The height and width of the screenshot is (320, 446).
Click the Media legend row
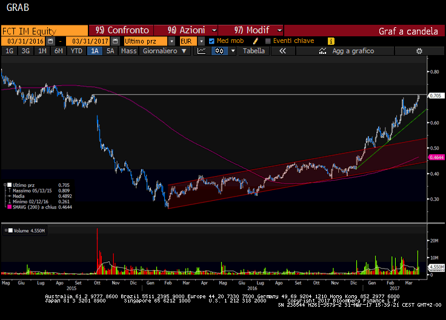(39, 196)
